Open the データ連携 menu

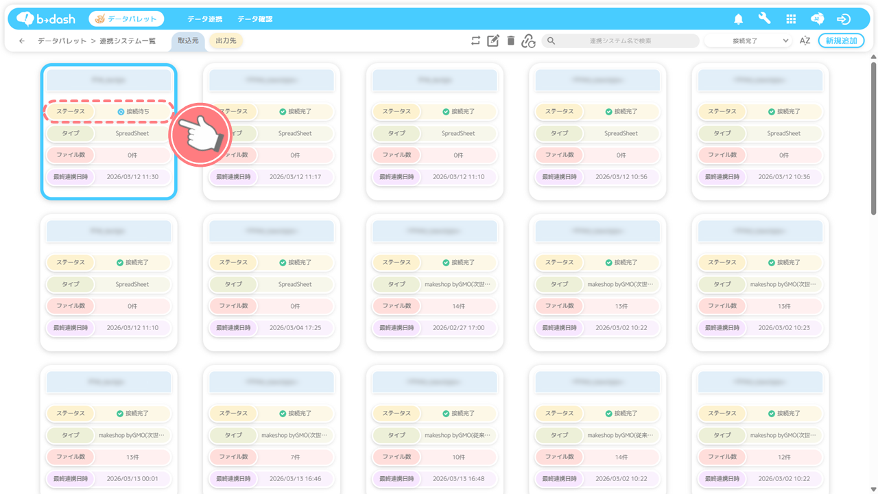point(204,19)
